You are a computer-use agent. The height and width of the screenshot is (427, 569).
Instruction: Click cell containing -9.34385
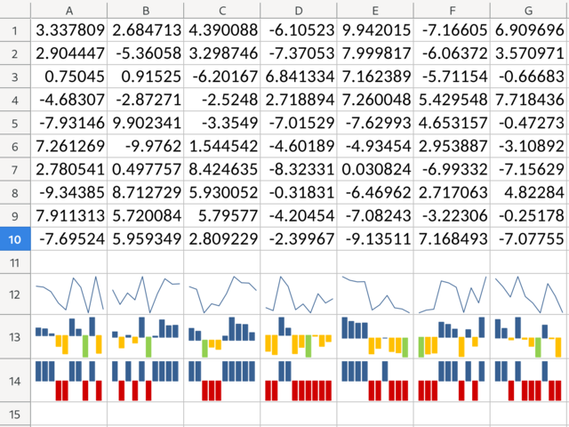click(x=69, y=193)
